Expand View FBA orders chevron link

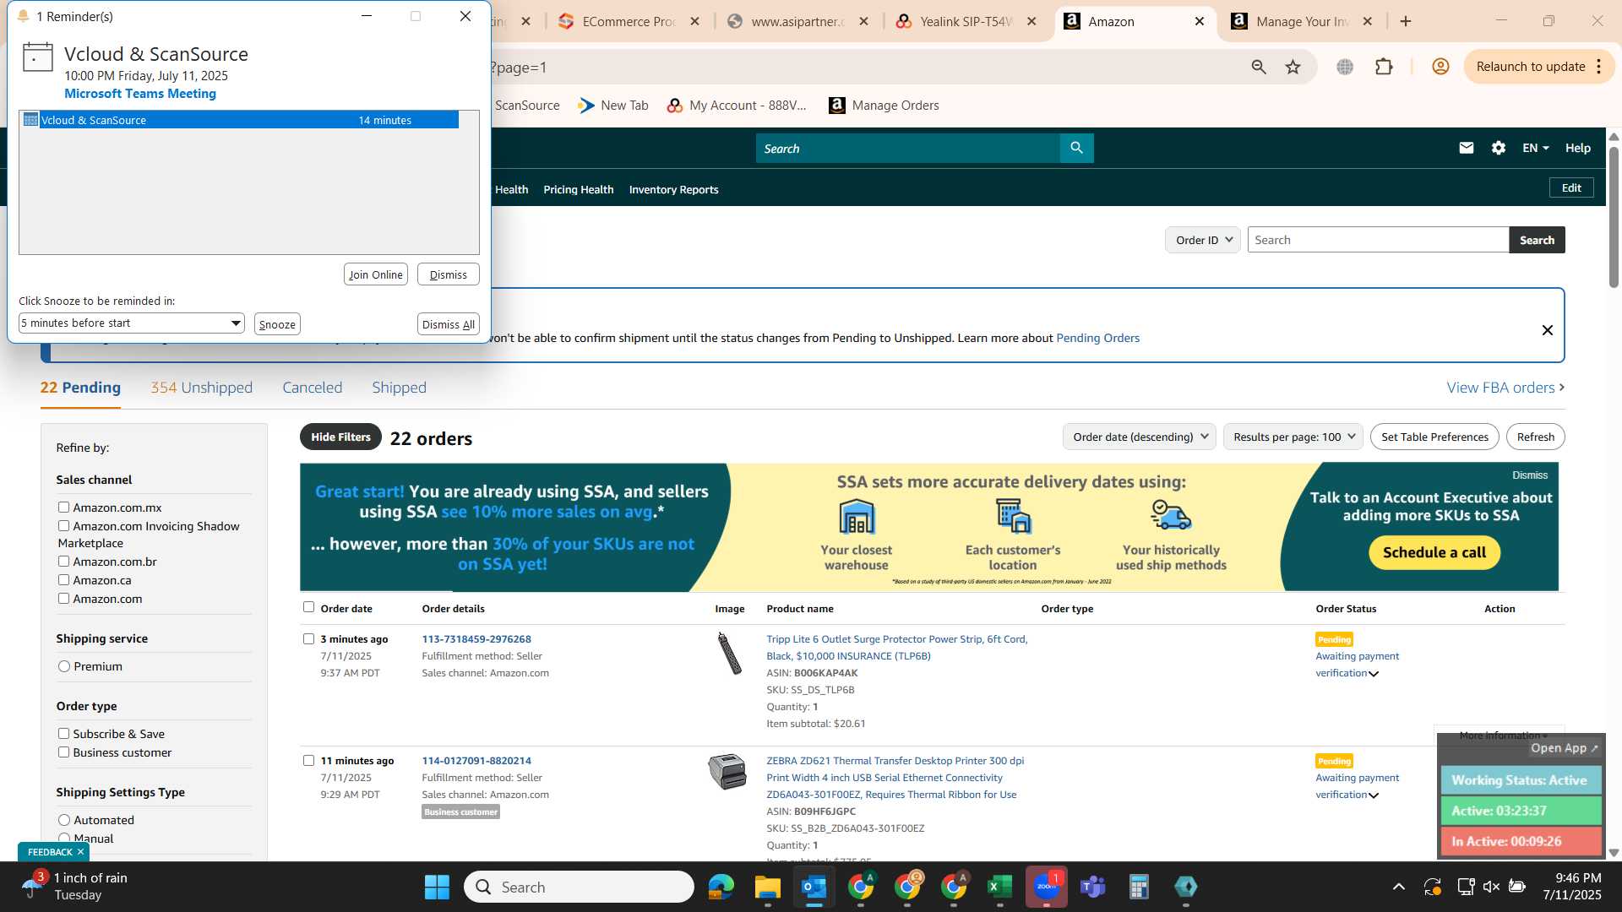point(1505,388)
